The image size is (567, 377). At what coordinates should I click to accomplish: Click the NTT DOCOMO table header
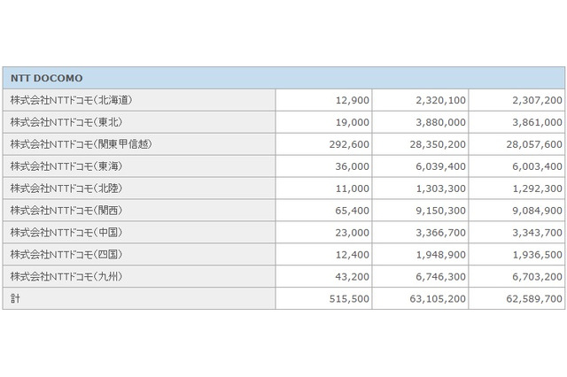click(46, 78)
